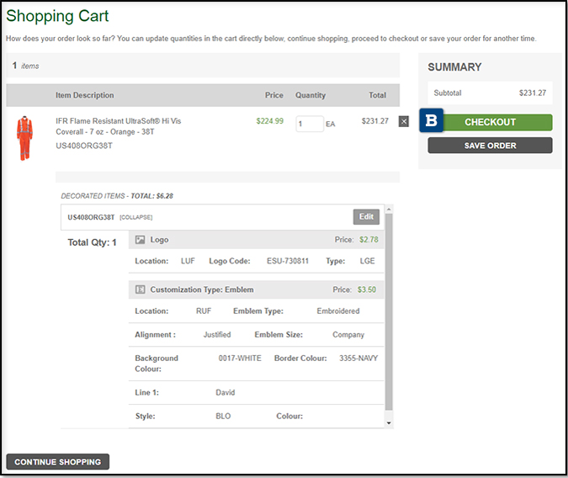
Task: Click the Price column header
Action: (273, 95)
